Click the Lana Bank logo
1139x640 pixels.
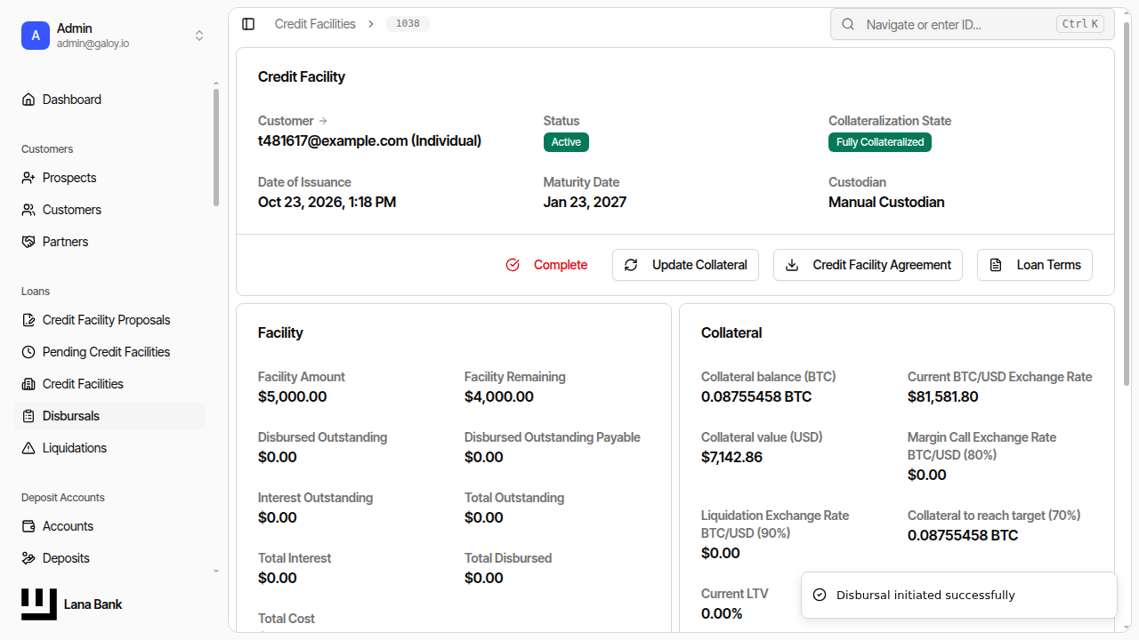click(x=39, y=604)
